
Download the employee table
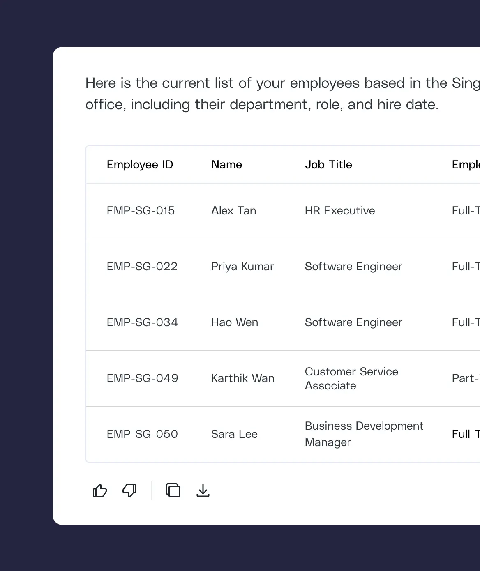point(203,490)
